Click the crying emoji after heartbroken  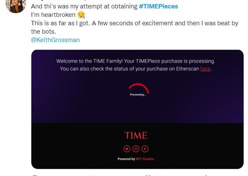click(x=81, y=15)
